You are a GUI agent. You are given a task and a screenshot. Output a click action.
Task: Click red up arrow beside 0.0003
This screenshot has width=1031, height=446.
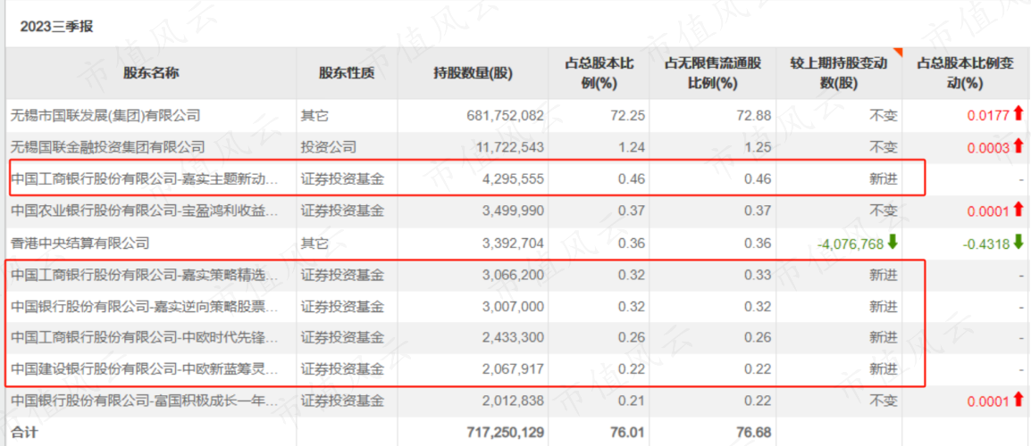coord(1018,146)
